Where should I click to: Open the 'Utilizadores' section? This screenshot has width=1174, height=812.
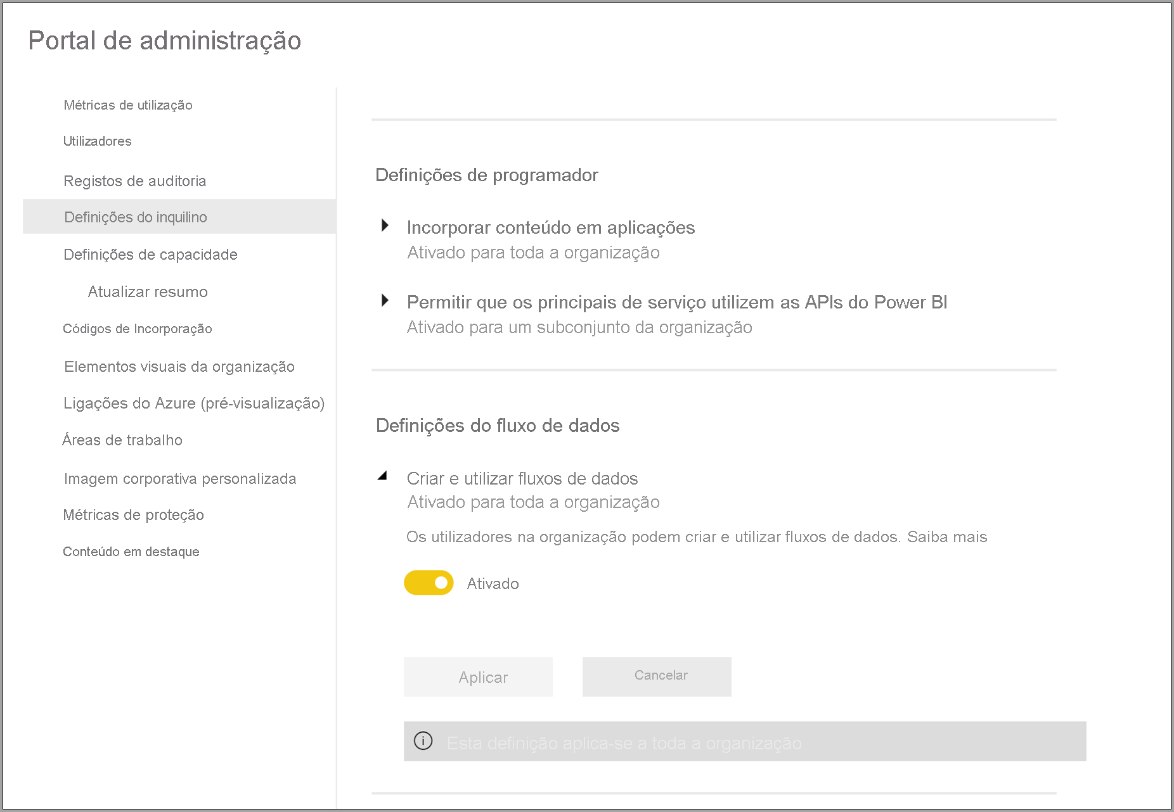tap(97, 141)
